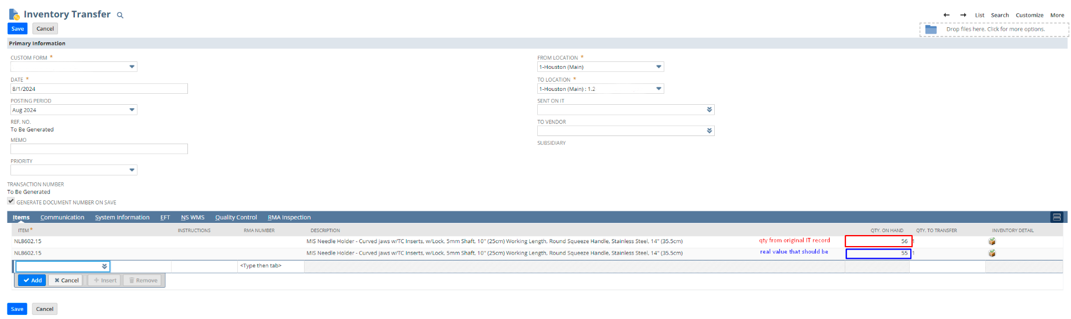Image resolution: width=1071 pixels, height=319 pixels.
Task: Open inventory detail icon for the 56 qty row
Action: 992,241
